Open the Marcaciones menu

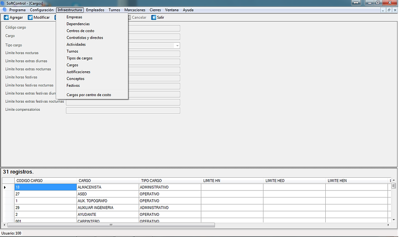coord(135,10)
